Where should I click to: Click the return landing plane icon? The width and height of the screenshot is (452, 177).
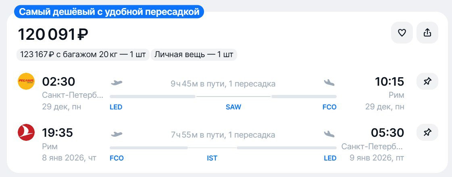(x=329, y=134)
